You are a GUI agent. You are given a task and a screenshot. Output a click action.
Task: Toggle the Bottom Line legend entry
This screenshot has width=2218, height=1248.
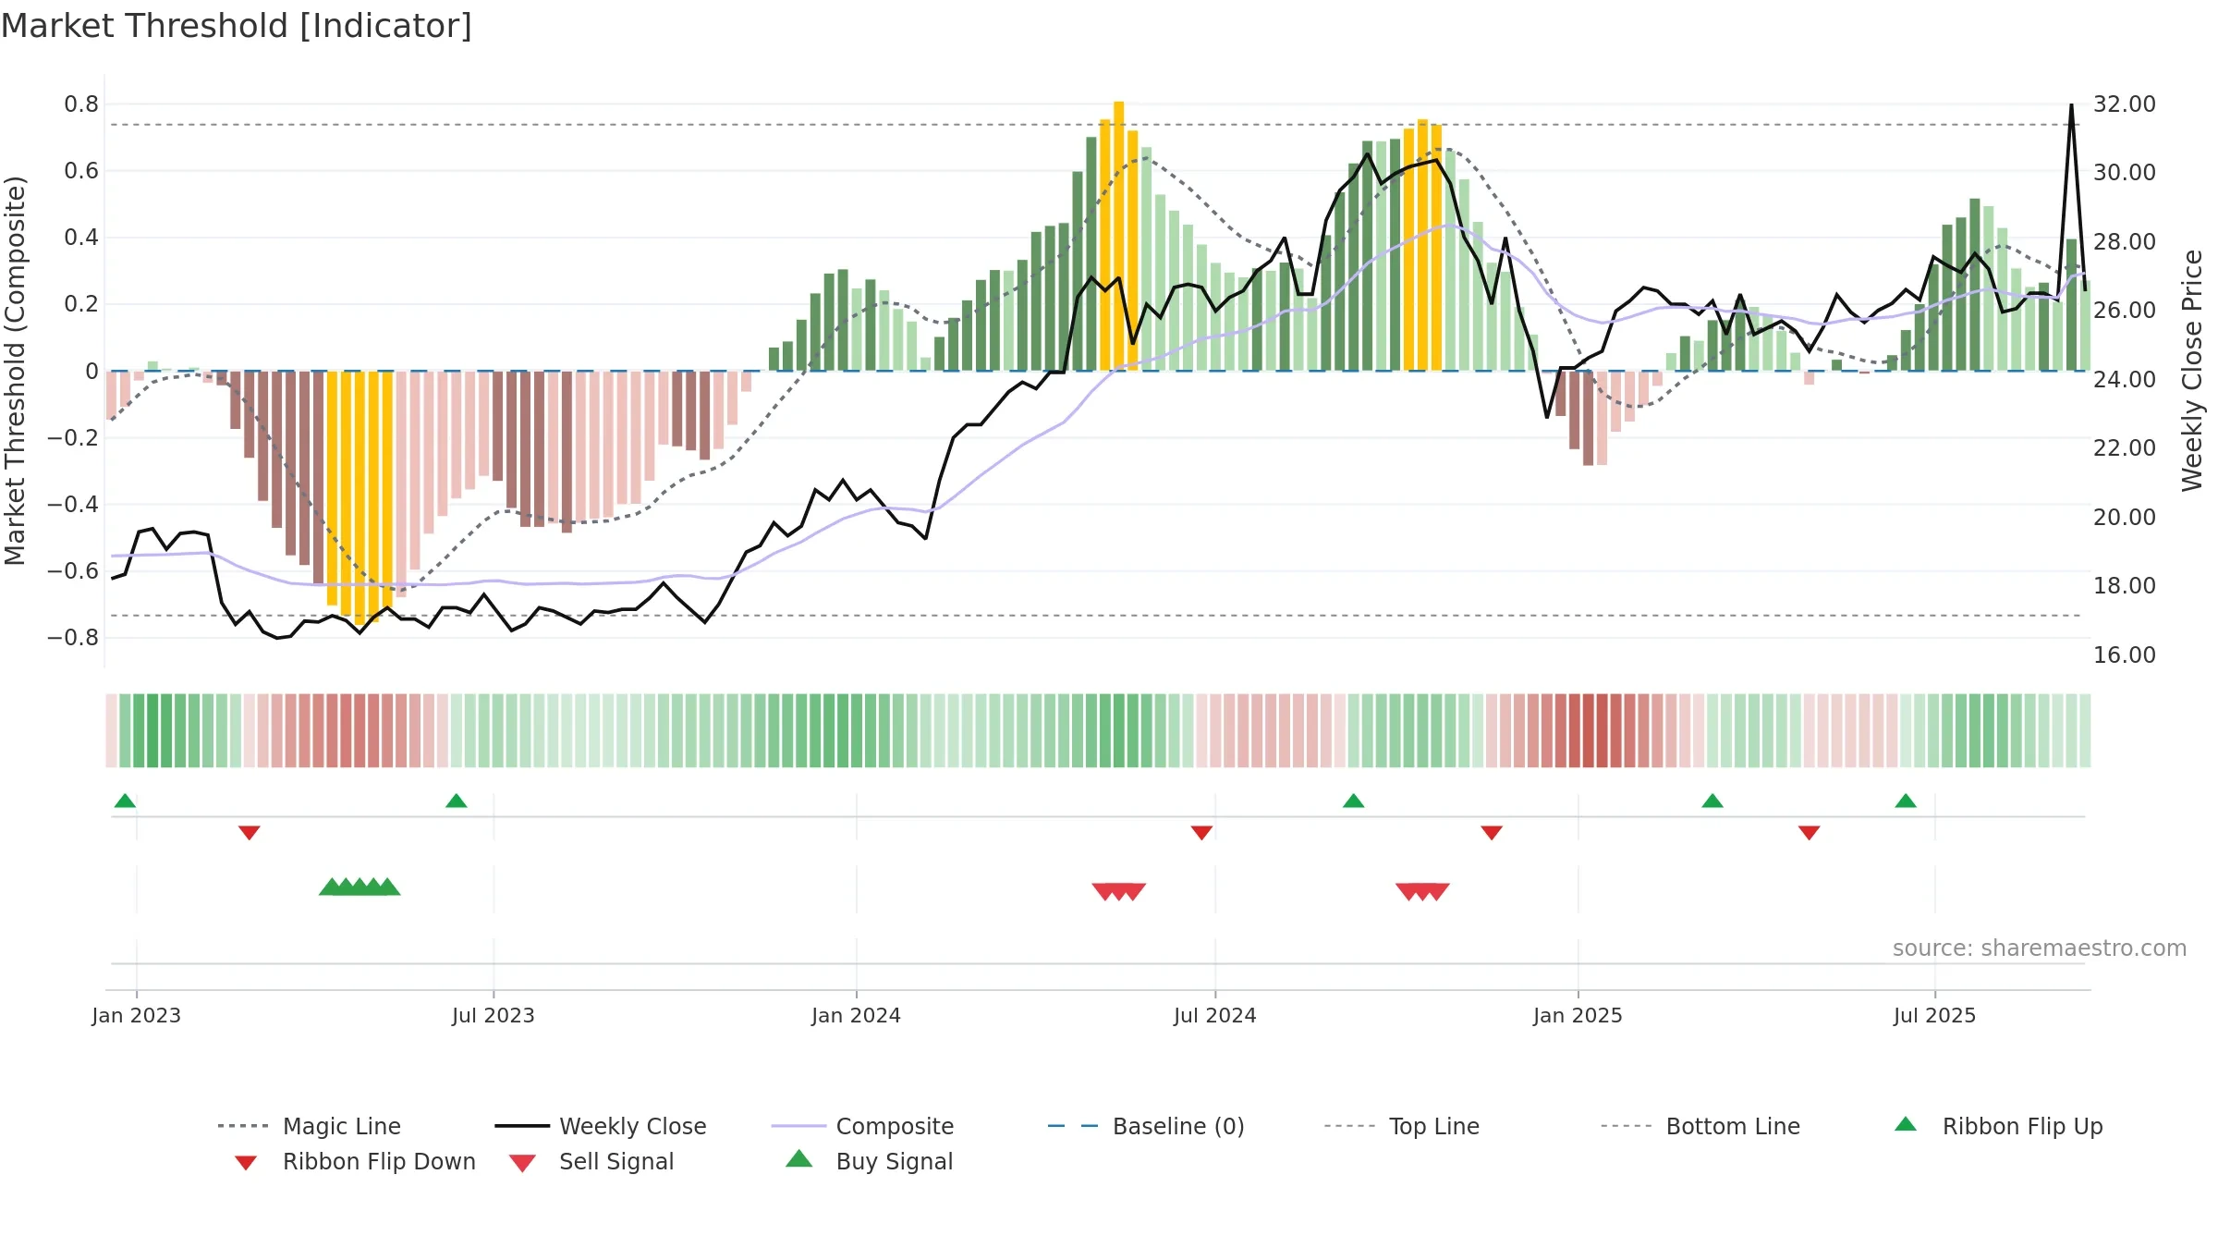click(x=1700, y=1126)
